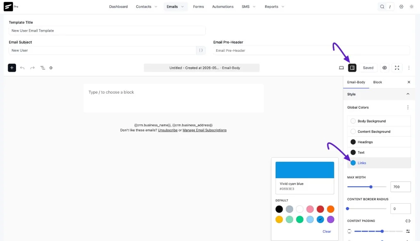Click the Template Title input field
Screen dimensions: 420x241
click(x=107, y=30)
